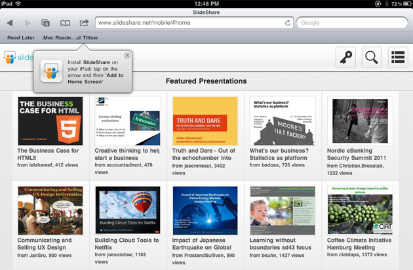Open The Business Case for HTML5 thumbnail
Screen dimensions: 413x270
pyautogui.click(x=50, y=121)
